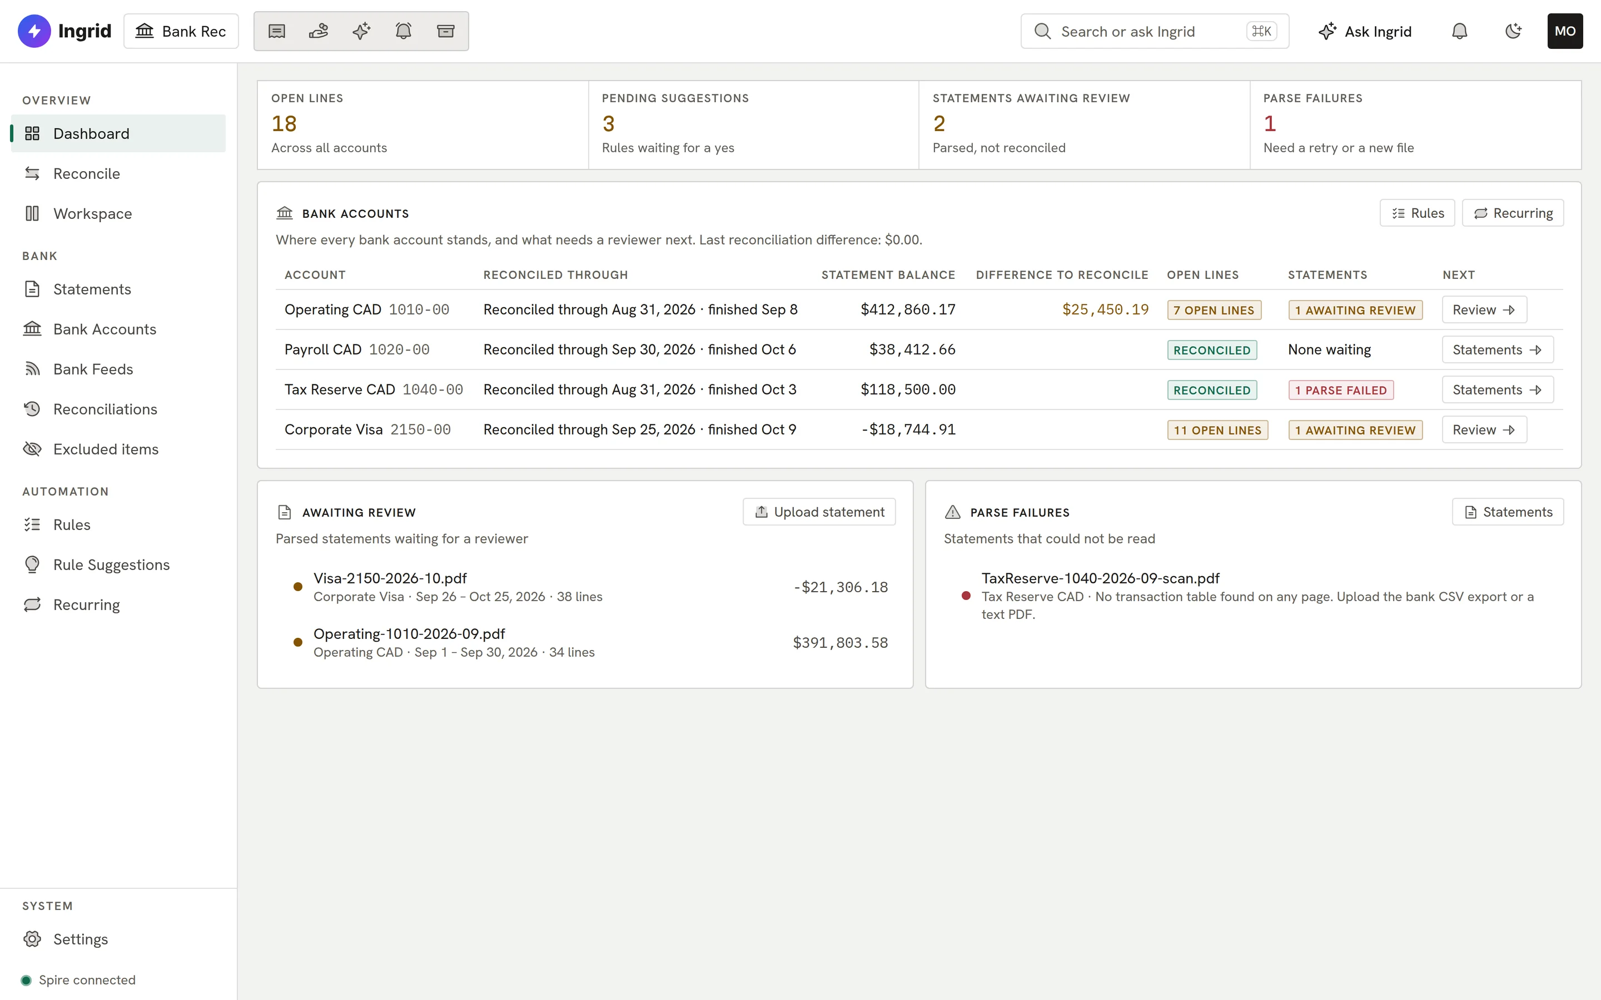The height and width of the screenshot is (1000, 1601).
Task: Open the receipt icon in the top toolbar
Action: pos(276,31)
